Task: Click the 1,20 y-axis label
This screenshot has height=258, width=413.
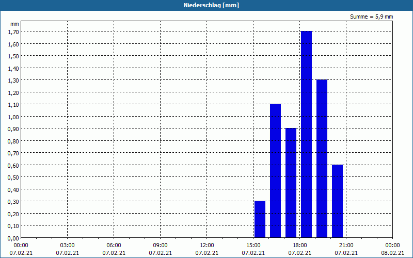Action: coord(13,93)
